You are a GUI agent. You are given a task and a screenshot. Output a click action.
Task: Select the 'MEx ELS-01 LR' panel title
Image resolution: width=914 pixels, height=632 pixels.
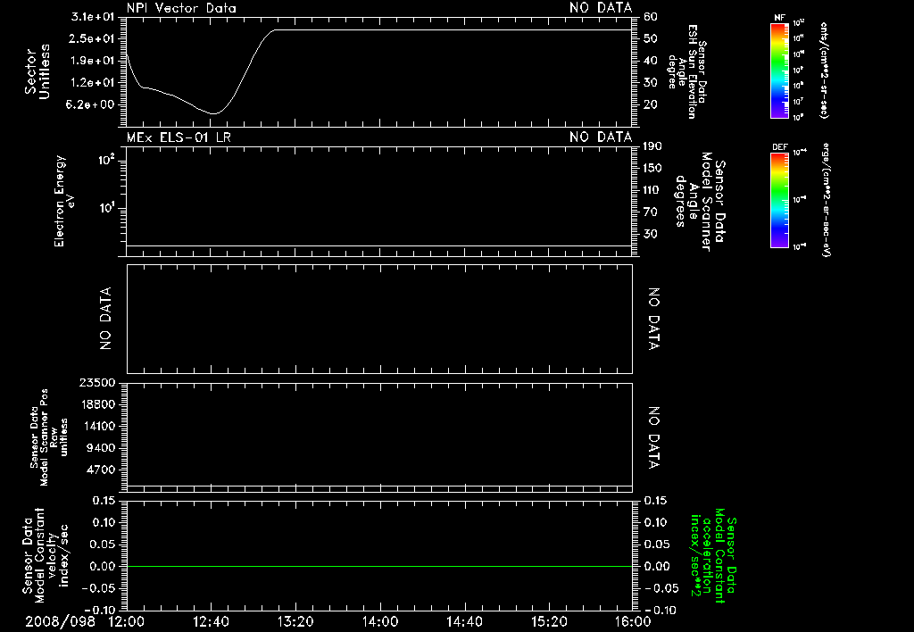[179, 137]
